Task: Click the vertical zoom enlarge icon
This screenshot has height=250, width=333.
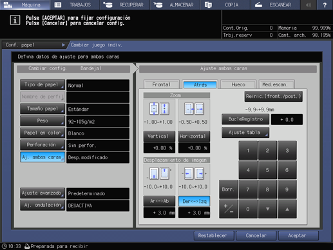Action: click(x=165, y=109)
